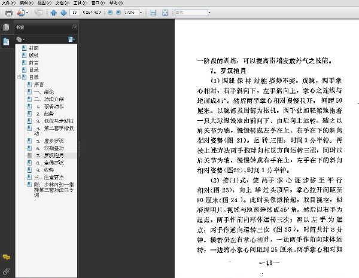Open the bookmarks options gear menu

[20, 39]
